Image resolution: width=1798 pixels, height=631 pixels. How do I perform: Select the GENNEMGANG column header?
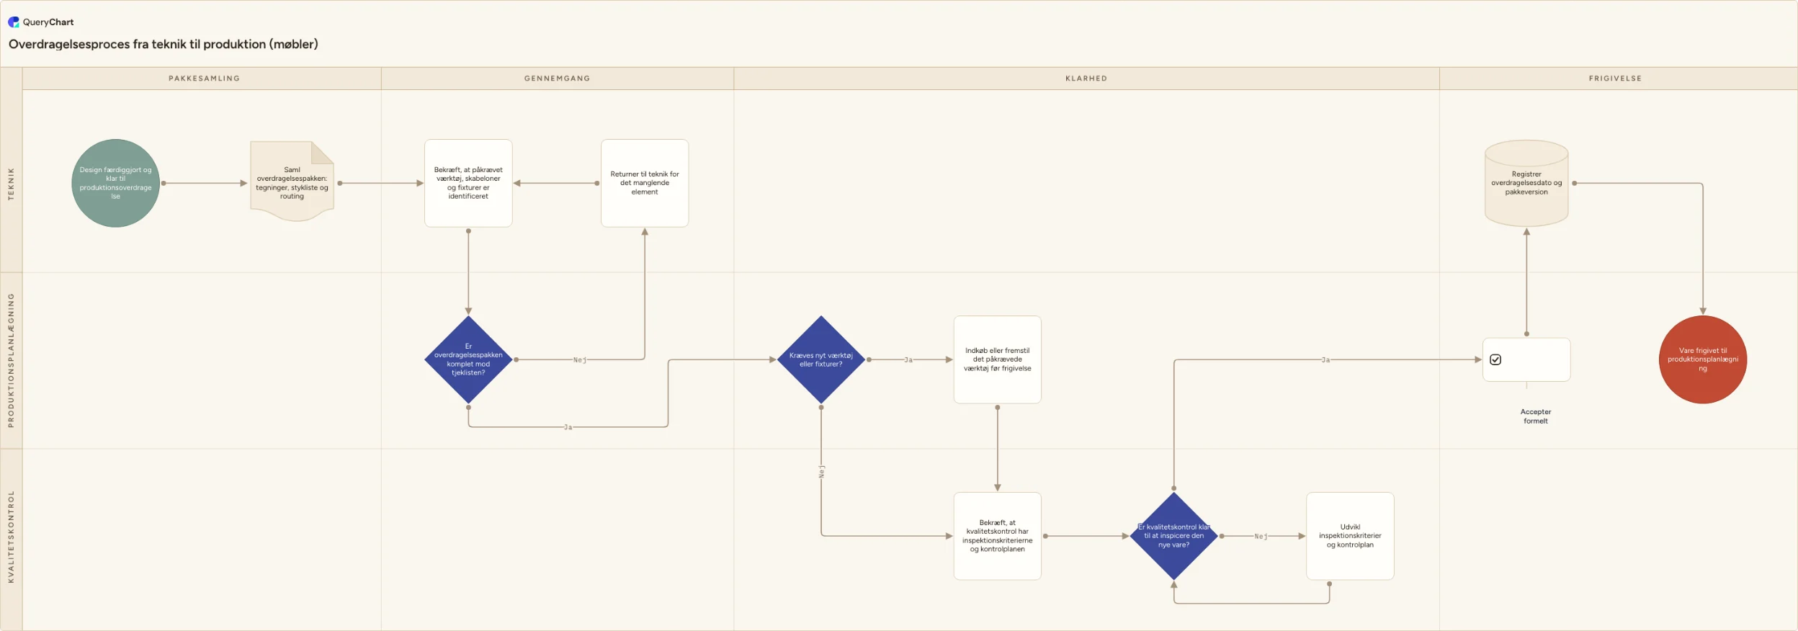(x=557, y=79)
